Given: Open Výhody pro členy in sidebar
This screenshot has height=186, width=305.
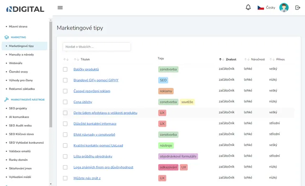Looking at the screenshot, I should tap(21, 80).
